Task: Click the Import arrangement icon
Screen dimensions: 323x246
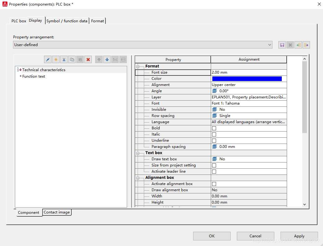Action: tap(298, 45)
